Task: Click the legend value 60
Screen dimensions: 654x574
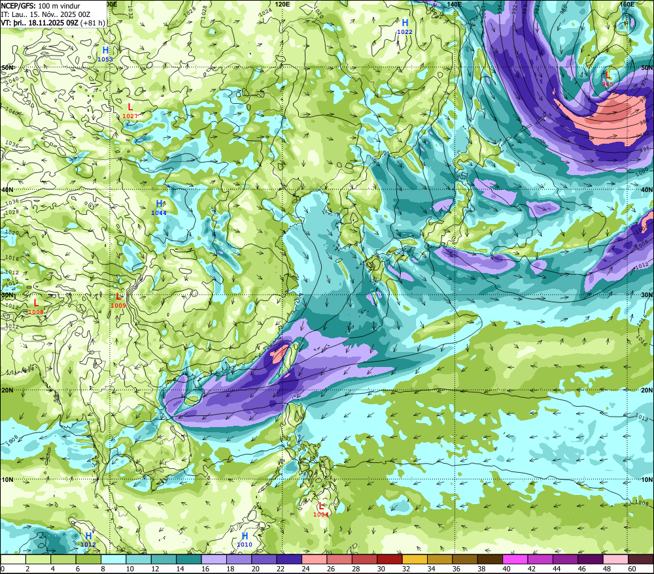Action: tap(632, 569)
